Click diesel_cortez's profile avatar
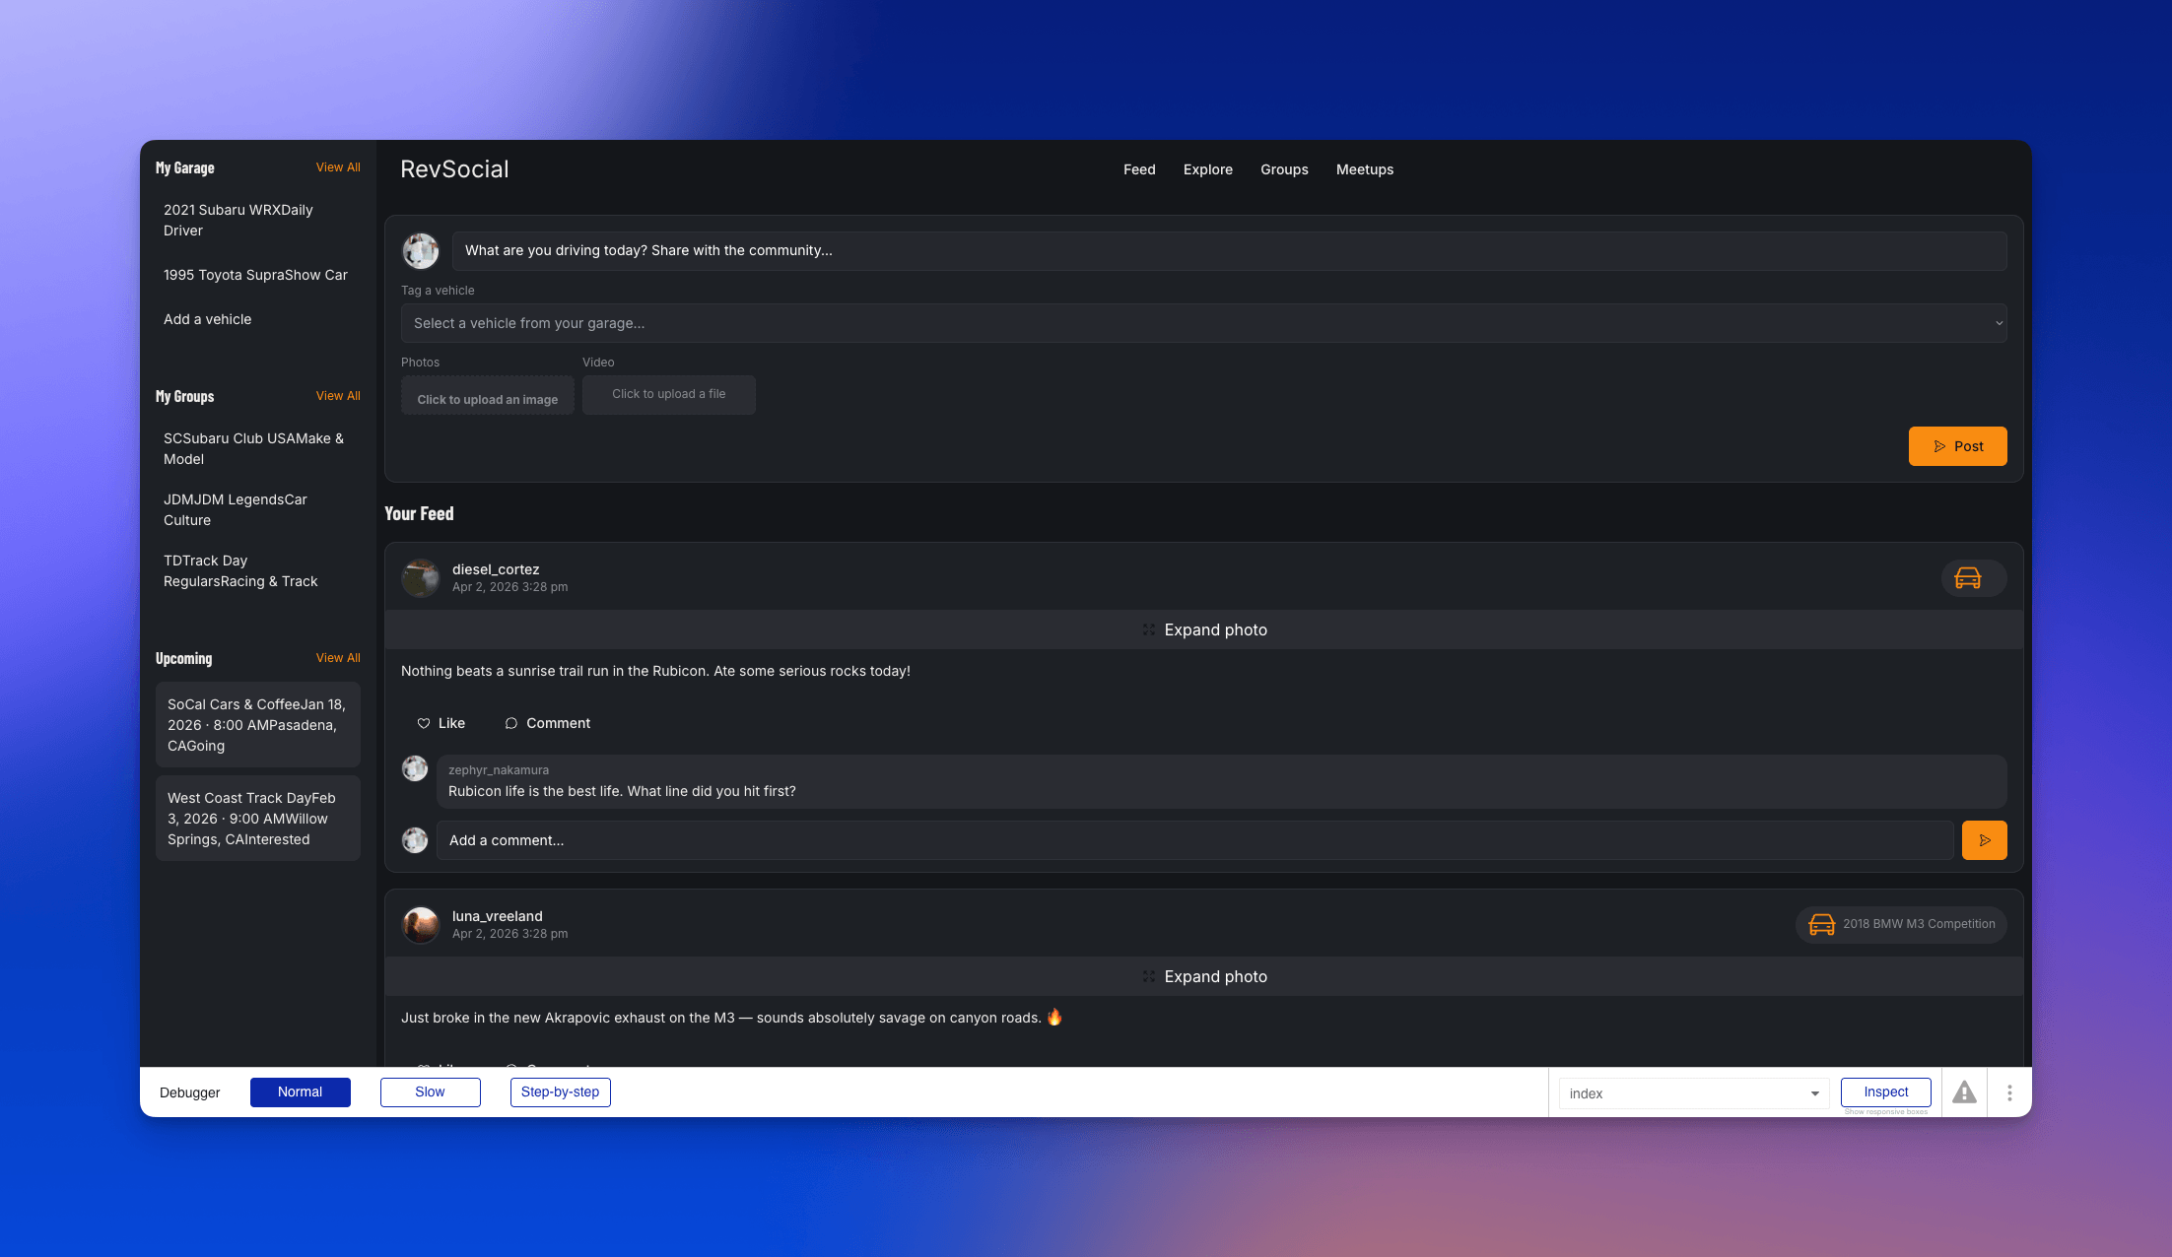Image resolution: width=2172 pixels, height=1257 pixels. 420,578
